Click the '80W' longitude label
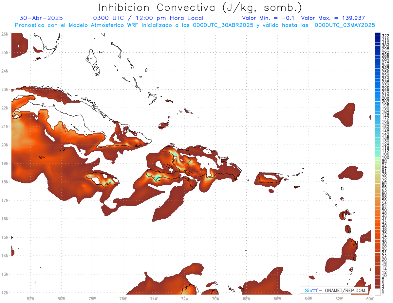The height and width of the screenshot is (303, 393). 61,298
